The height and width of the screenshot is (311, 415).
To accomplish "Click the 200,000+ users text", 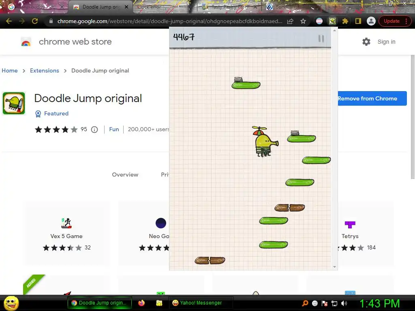I will click(148, 129).
